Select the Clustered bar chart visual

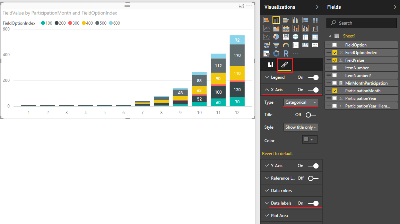pos(286,20)
